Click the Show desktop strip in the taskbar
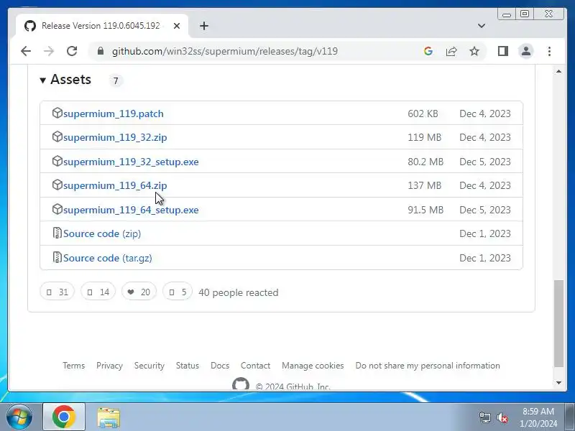 [x=570, y=417]
